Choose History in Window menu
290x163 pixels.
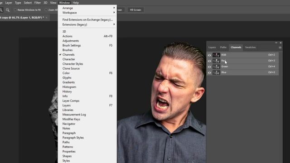point(87,91)
